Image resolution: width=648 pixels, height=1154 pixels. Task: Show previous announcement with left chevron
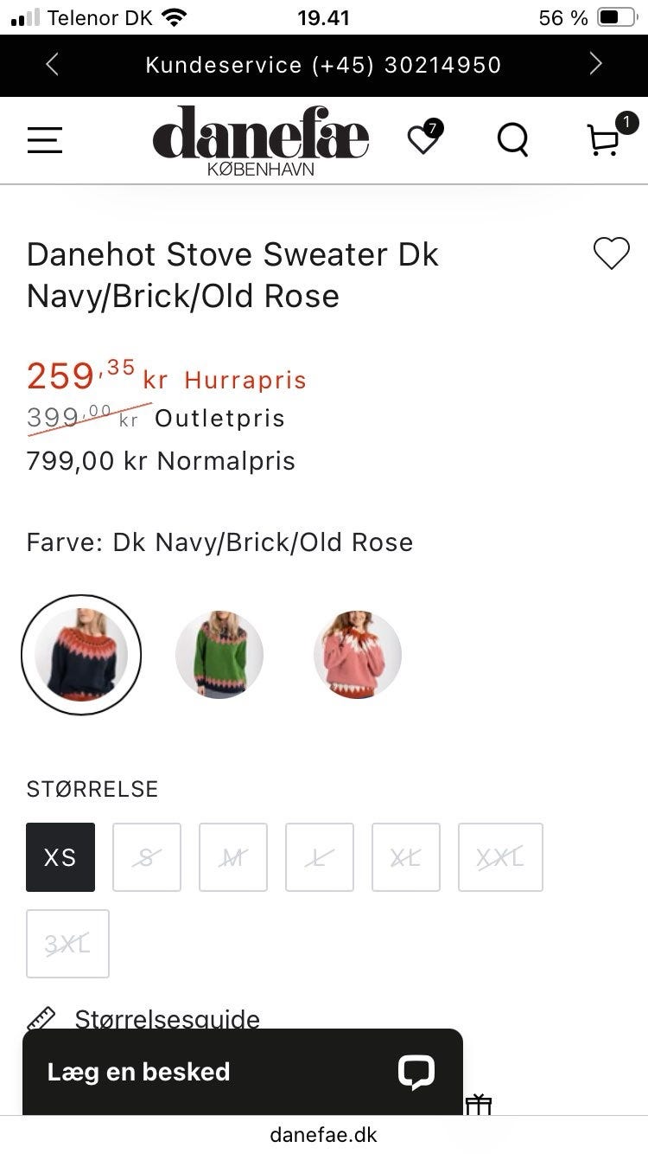(x=53, y=65)
